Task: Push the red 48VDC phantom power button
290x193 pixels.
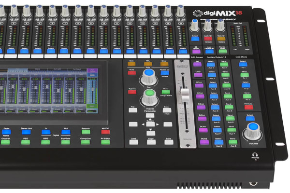Action: click(x=105, y=132)
